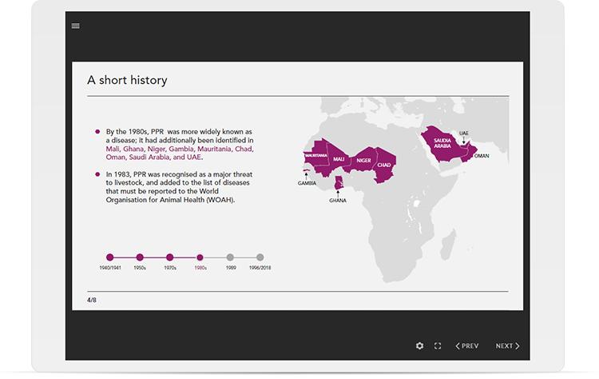Go to the previous slide
The image size is (599, 379).
click(467, 346)
